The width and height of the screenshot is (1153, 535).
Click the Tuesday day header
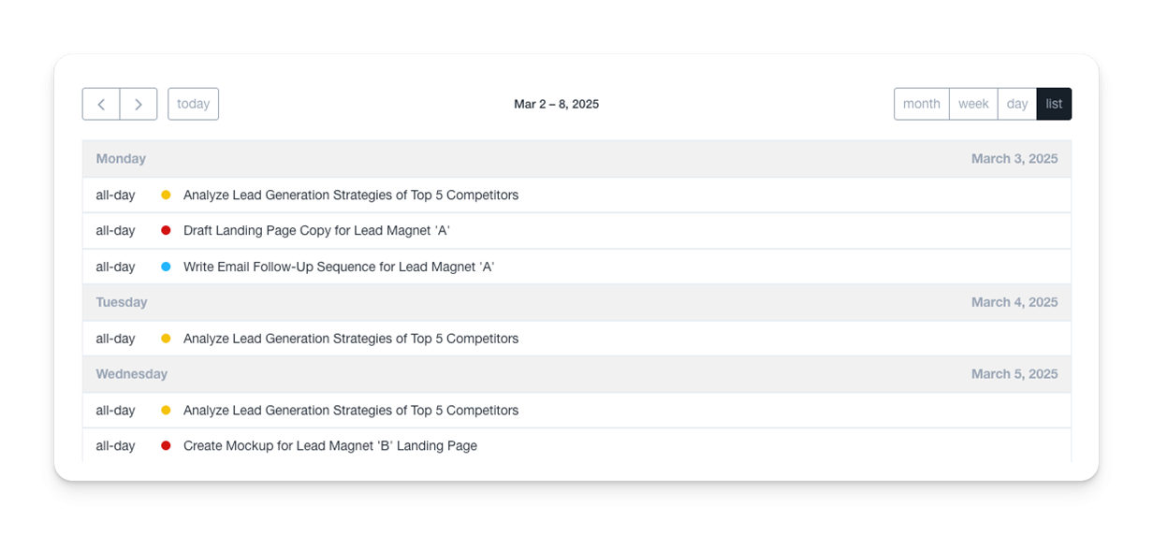pos(122,302)
